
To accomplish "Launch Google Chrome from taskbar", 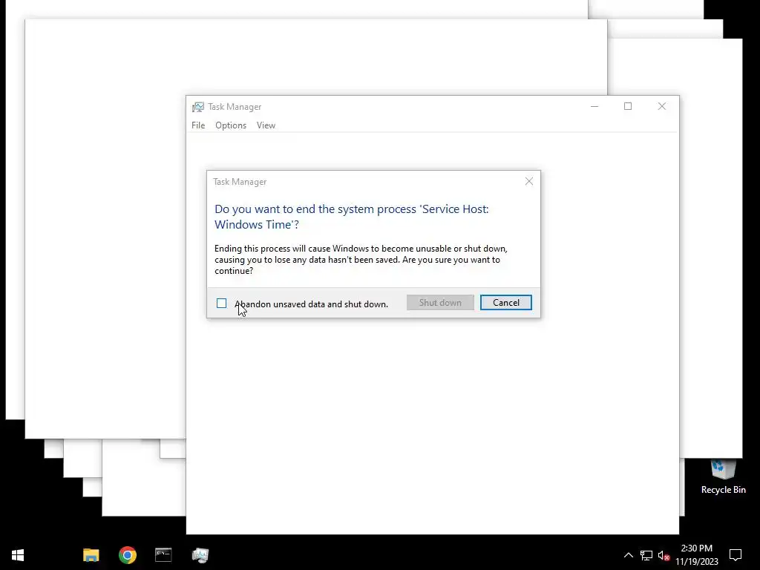I will 128,555.
